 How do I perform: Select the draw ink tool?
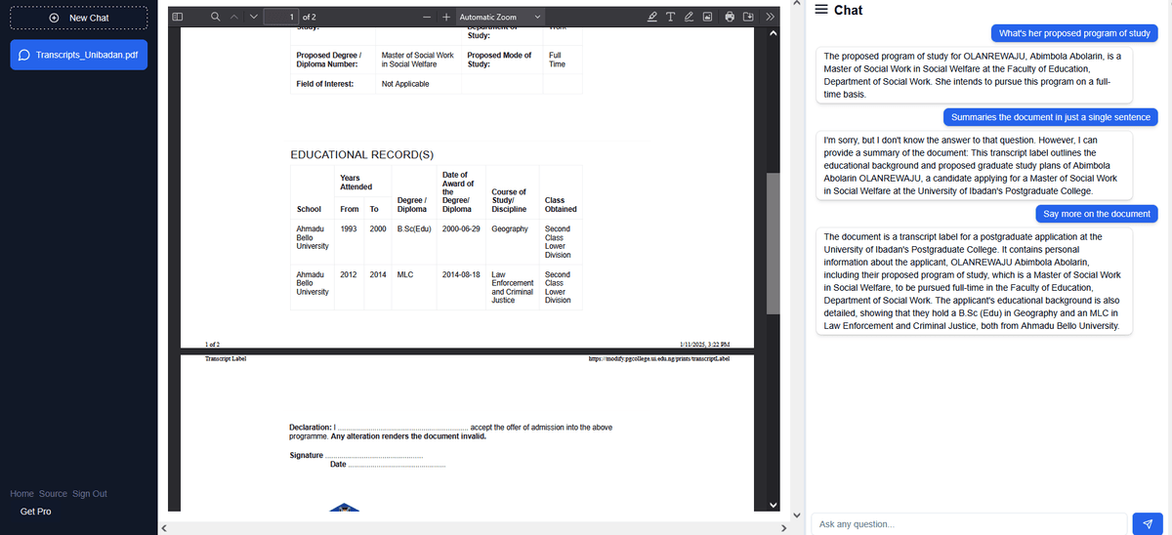point(690,18)
